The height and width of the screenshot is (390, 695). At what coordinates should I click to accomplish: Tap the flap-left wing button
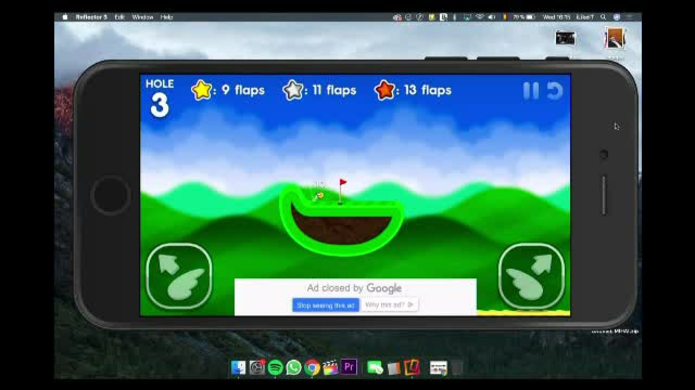pos(179,276)
